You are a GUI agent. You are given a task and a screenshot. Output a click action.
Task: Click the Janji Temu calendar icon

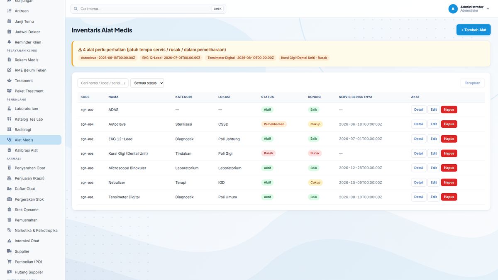10,21
